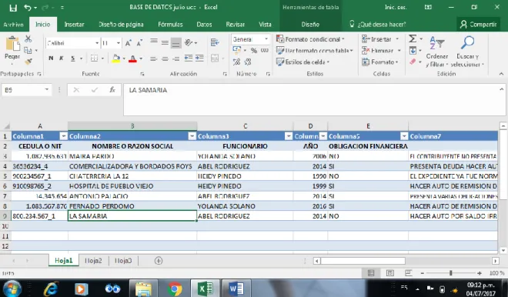Apply thousands separator (000) format
The image size is (508, 297).
pyautogui.click(x=265, y=51)
